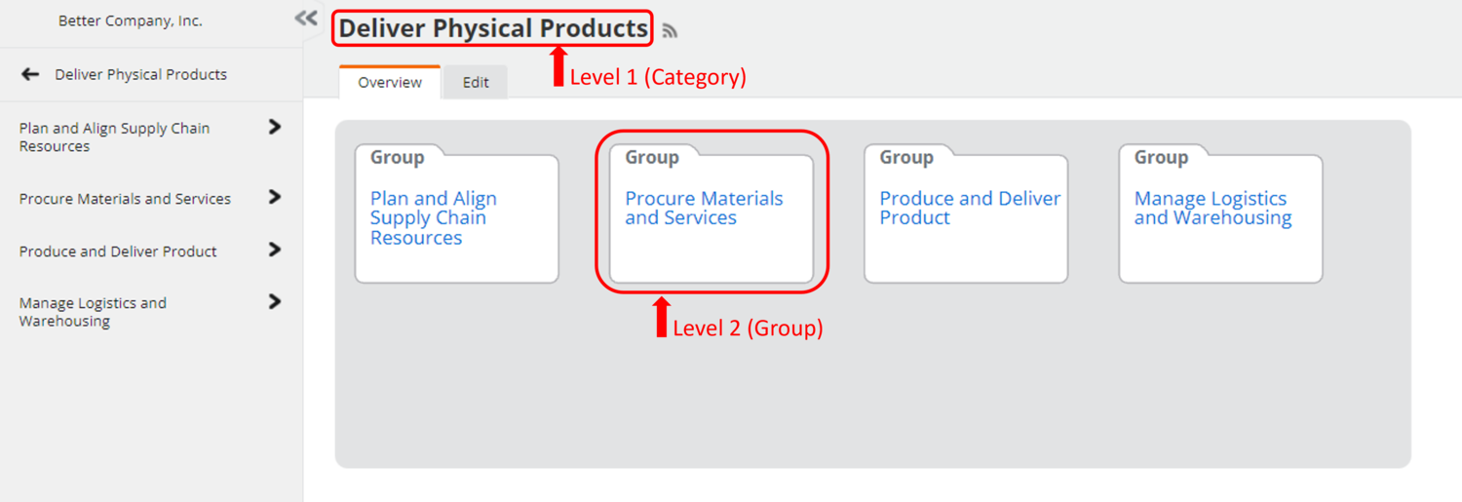Open Plan and Align Supply Chain Resources link
1462x502 pixels.
[434, 218]
